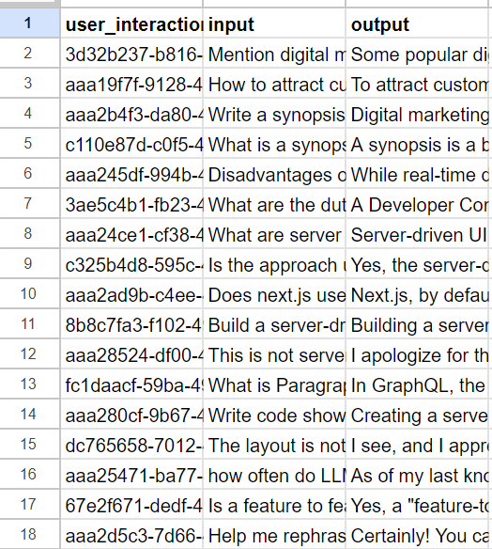Select cell with ID aaa28524-df00

click(x=131, y=354)
